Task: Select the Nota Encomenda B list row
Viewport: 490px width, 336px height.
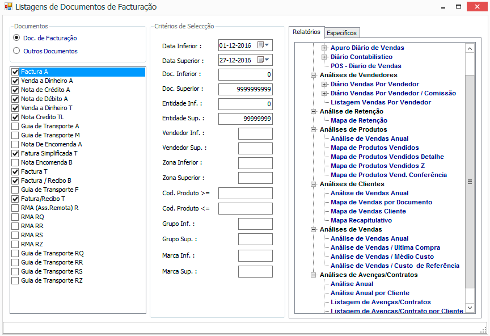Action: [78, 162]
